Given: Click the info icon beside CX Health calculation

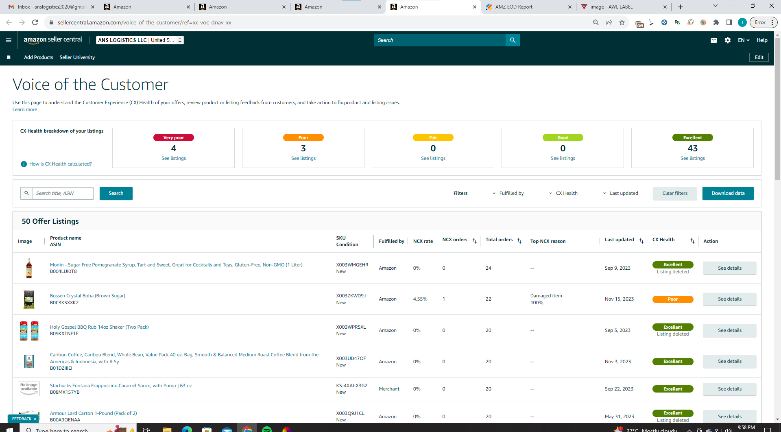Looking at the screenshot, I should pyautogui.click(x=24, y=164).
